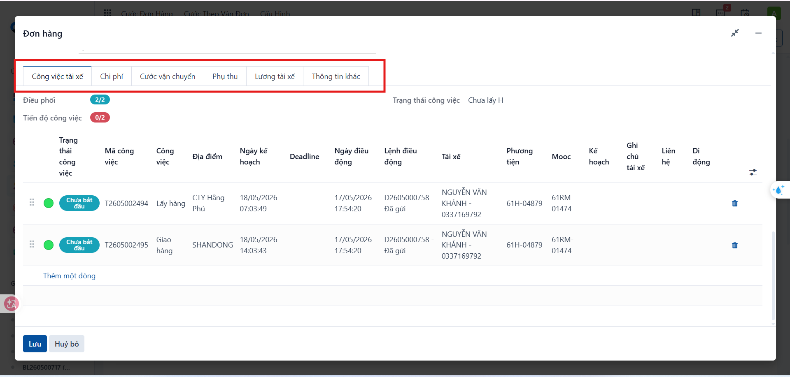Click the water drop assistant icon on right
The height and width of the screenshot is (377, 790).
coord(779,190)
